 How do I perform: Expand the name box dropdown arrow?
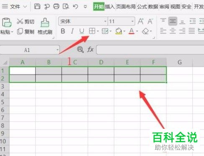pos(57,50)
